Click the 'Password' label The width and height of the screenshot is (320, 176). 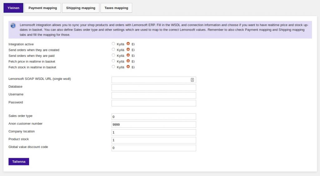pos(16,102)
